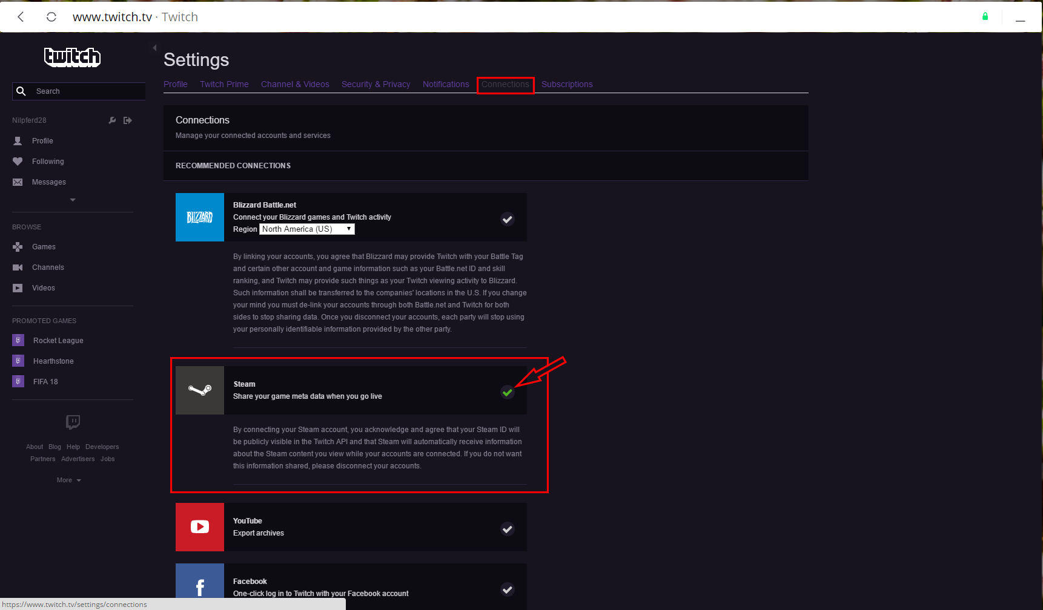Open the Blog footer link
Screen dimensions: 1043x610
pyautogui.click(x=55, y=447)
